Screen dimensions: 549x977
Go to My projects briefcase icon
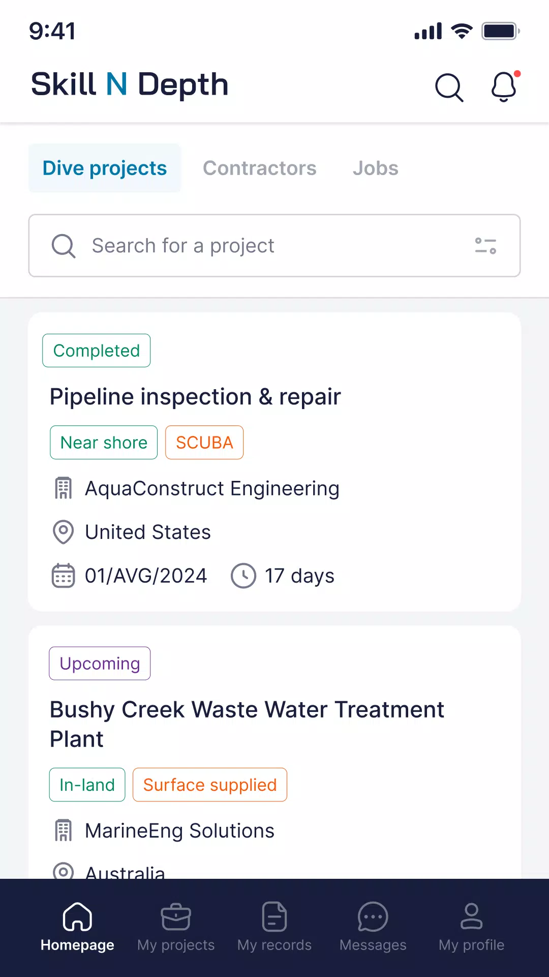[x=176, y=916]
